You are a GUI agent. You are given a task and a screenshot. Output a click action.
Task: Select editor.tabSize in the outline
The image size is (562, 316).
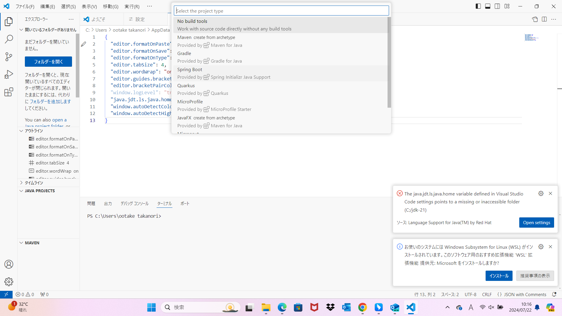click(50, 163)
